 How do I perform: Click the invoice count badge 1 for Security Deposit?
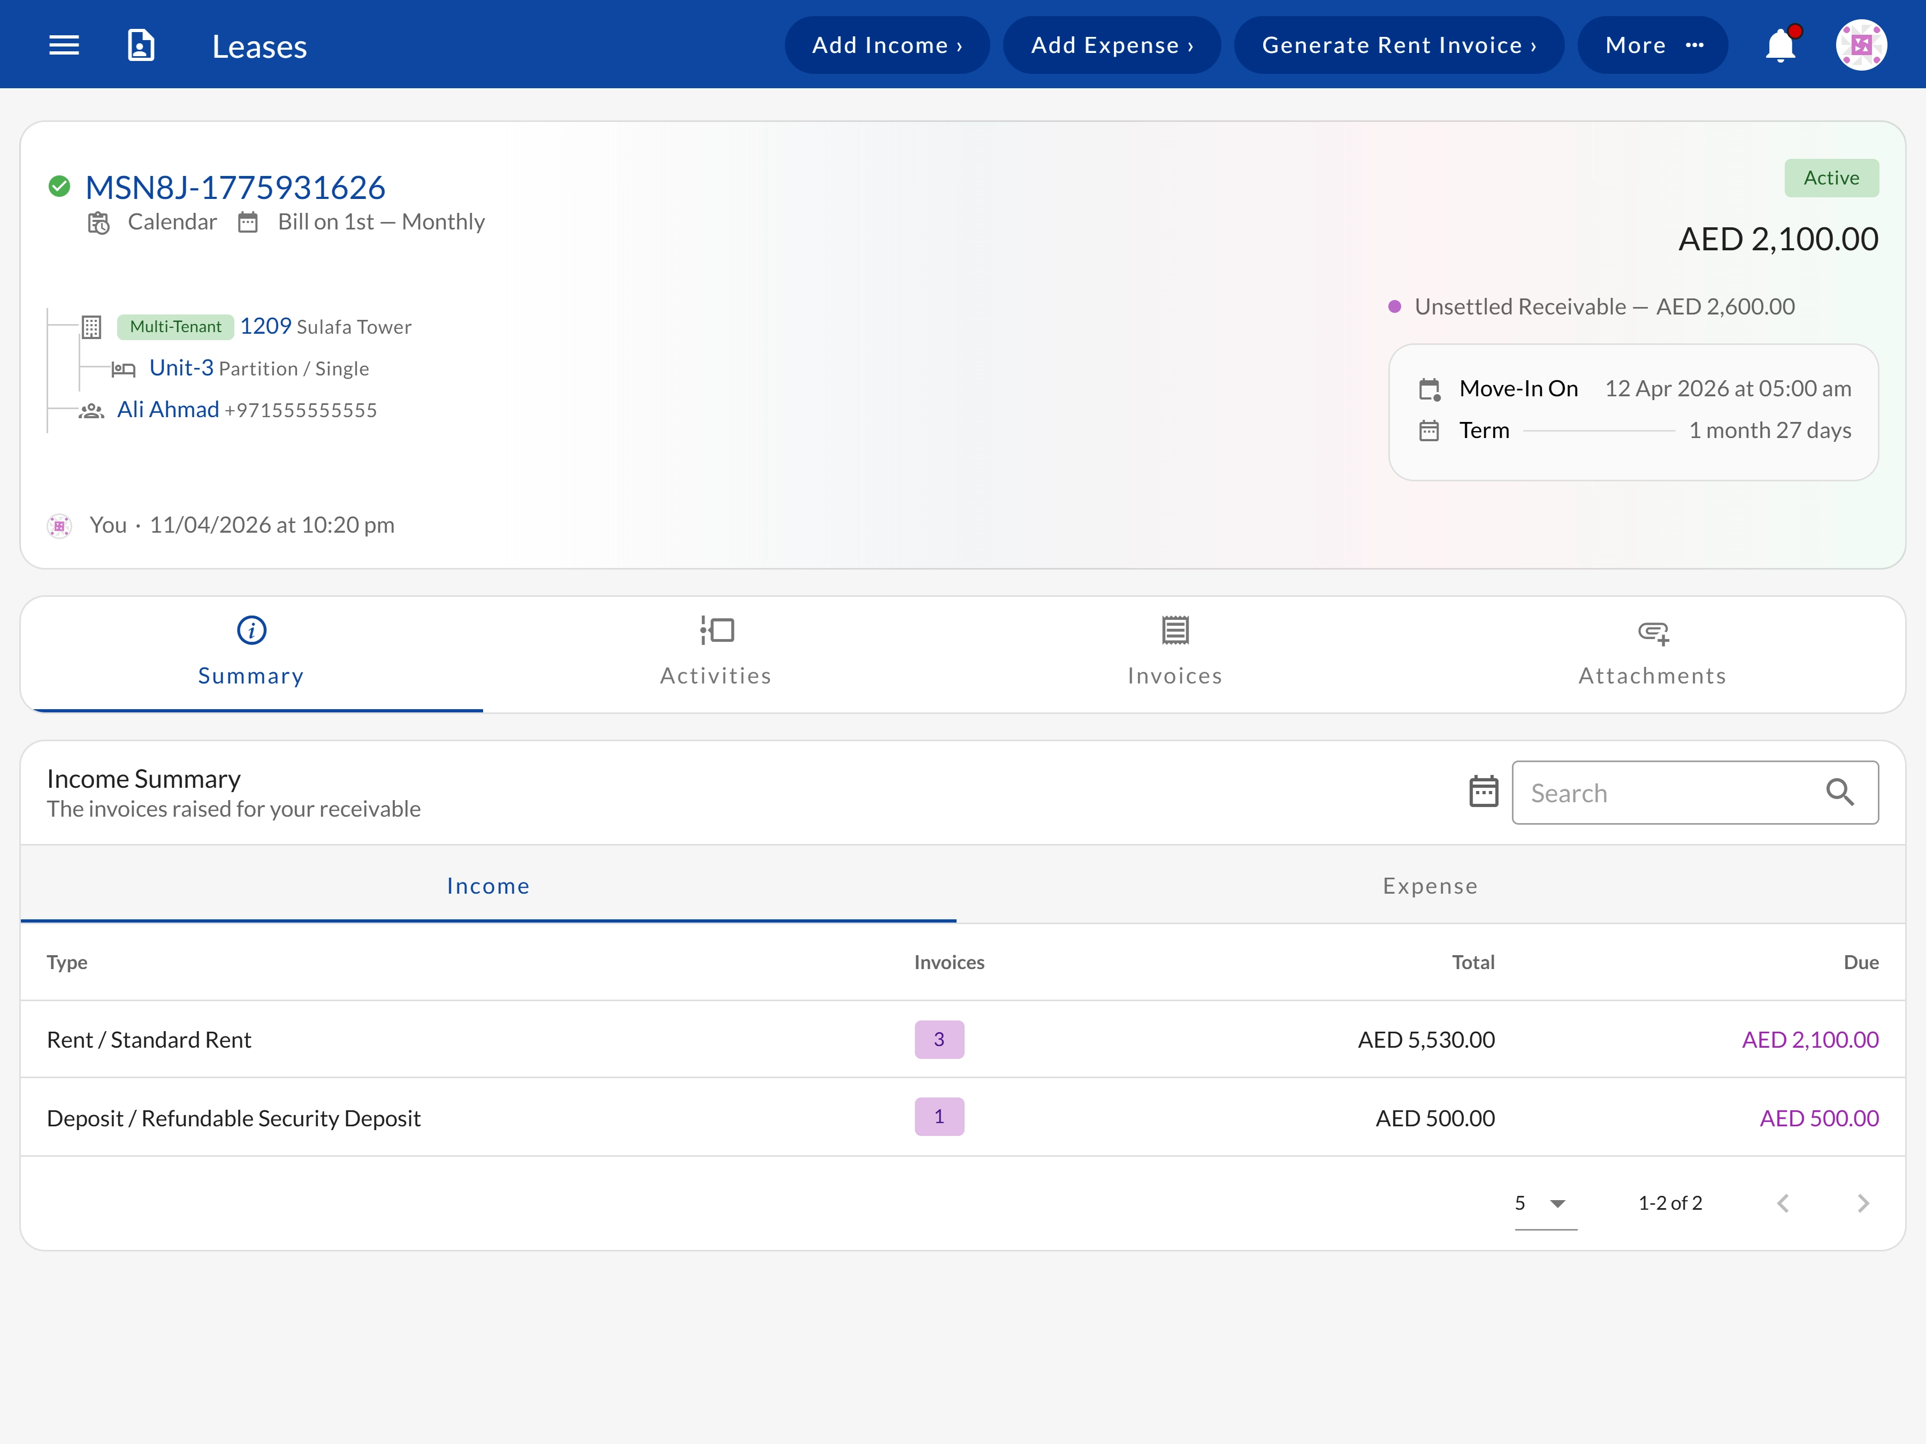(x=939, y=1117)
